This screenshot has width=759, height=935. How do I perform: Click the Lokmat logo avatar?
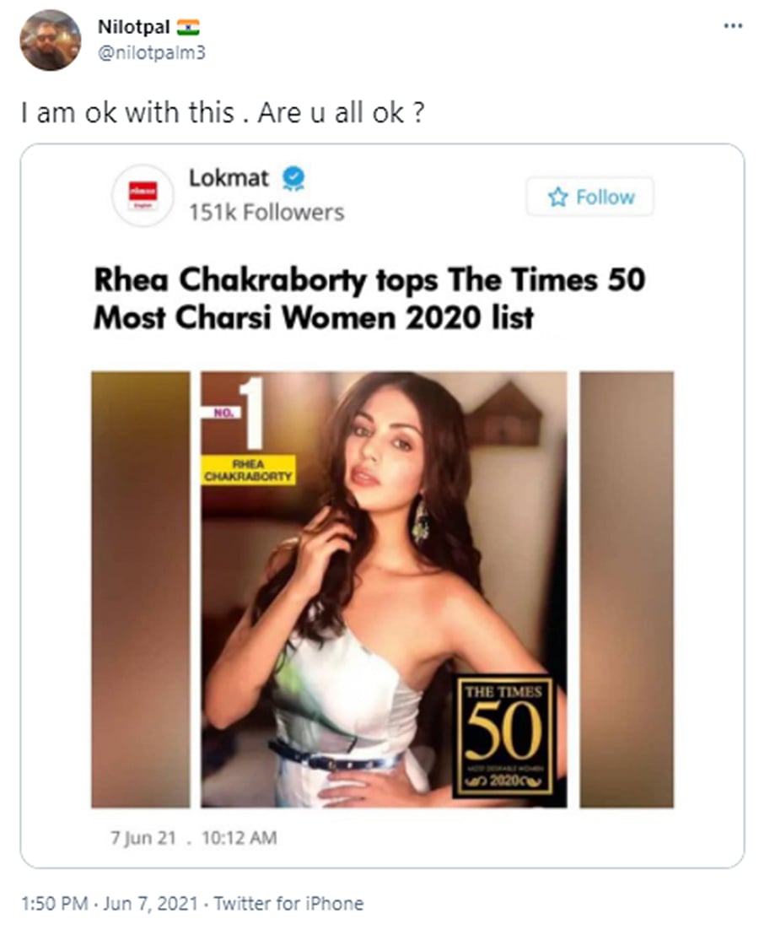tap(143, 195)
